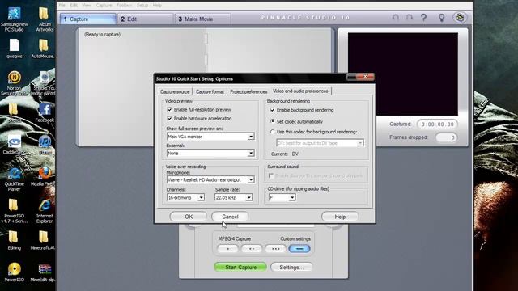Switch to the 3 Make Movie tab
Viewport: 518px width, 291px height.
203,19
